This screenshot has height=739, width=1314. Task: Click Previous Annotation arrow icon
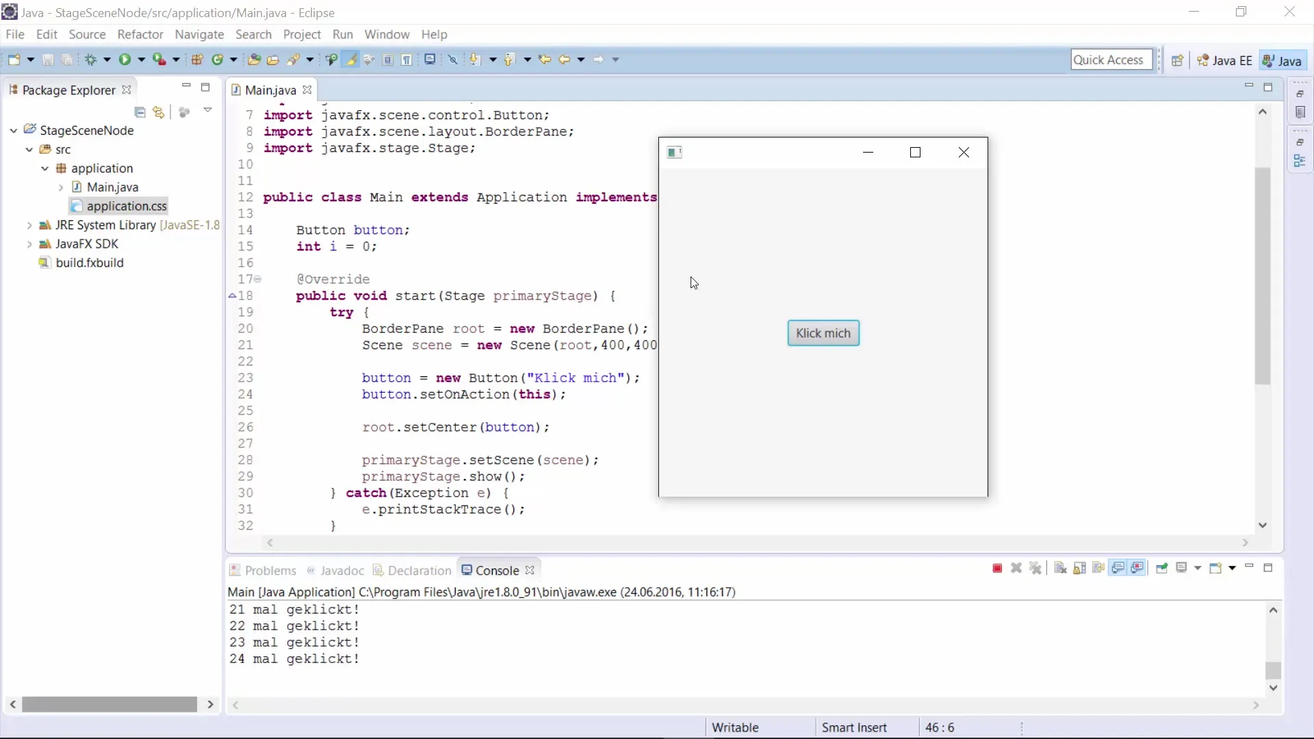pos(509,60)
